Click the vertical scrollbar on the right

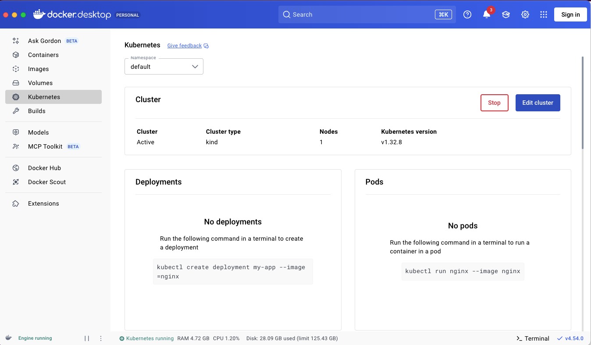tap(583, 103)
